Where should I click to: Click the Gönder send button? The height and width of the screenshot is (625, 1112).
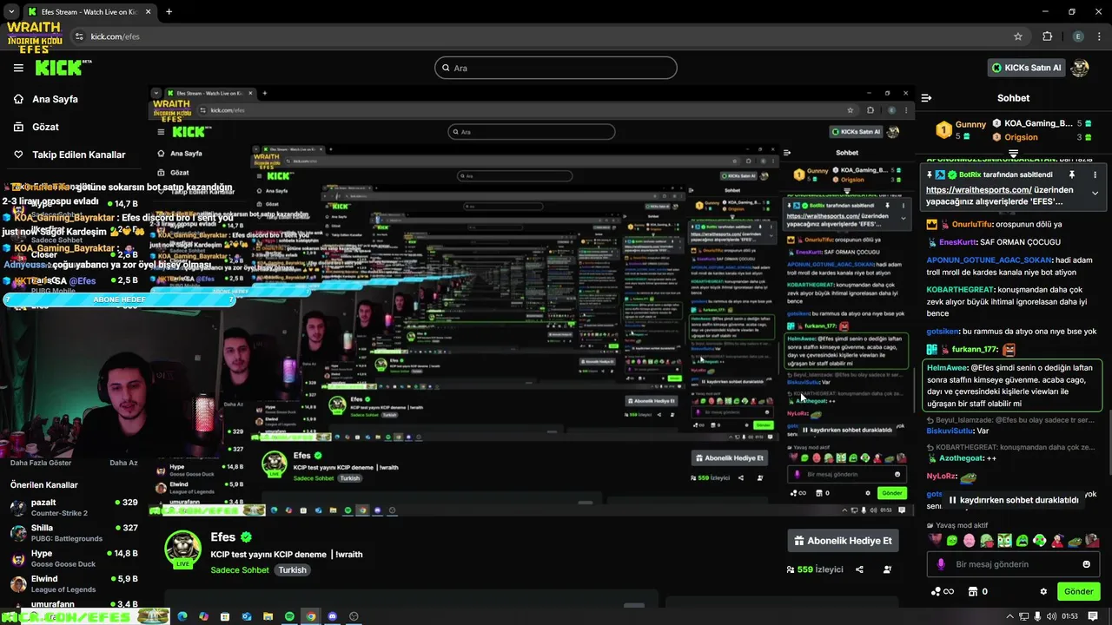1078,591
